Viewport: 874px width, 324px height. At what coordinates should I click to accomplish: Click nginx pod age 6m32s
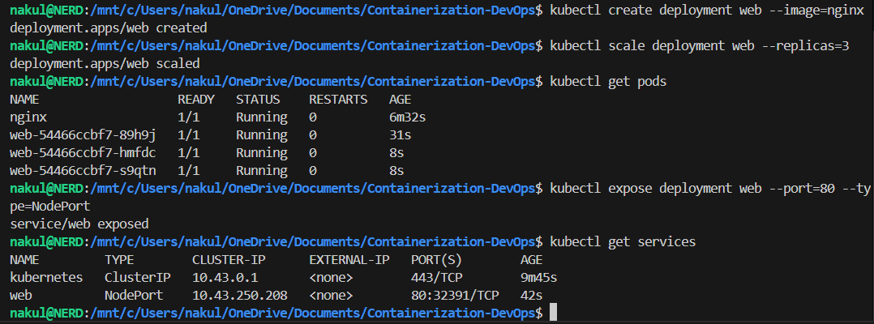(x=408, y=117)
